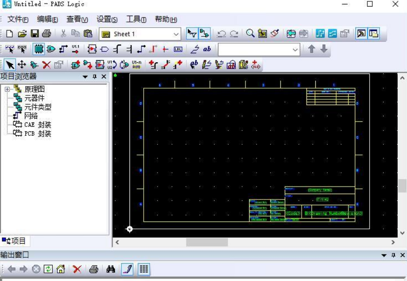The width and height of the screenshot is (407, 281).
Task: Click the binoculars Find icon in output toolbar
Action: (x=111, y=269)
